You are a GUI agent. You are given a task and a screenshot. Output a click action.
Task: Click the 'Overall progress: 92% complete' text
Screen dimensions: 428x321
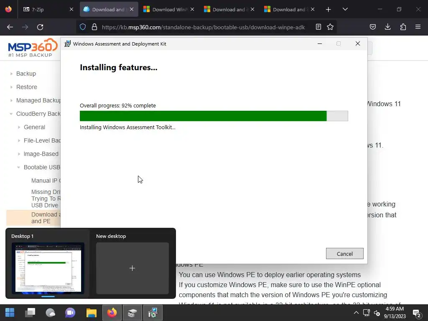117,106
